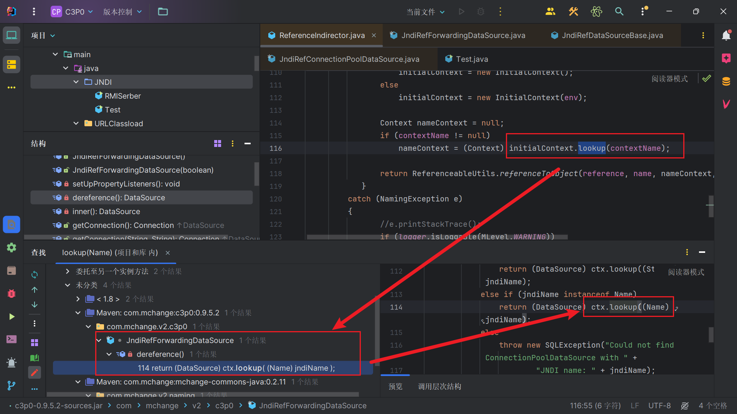Go to previous occurrence up arrow

(35, 290)
